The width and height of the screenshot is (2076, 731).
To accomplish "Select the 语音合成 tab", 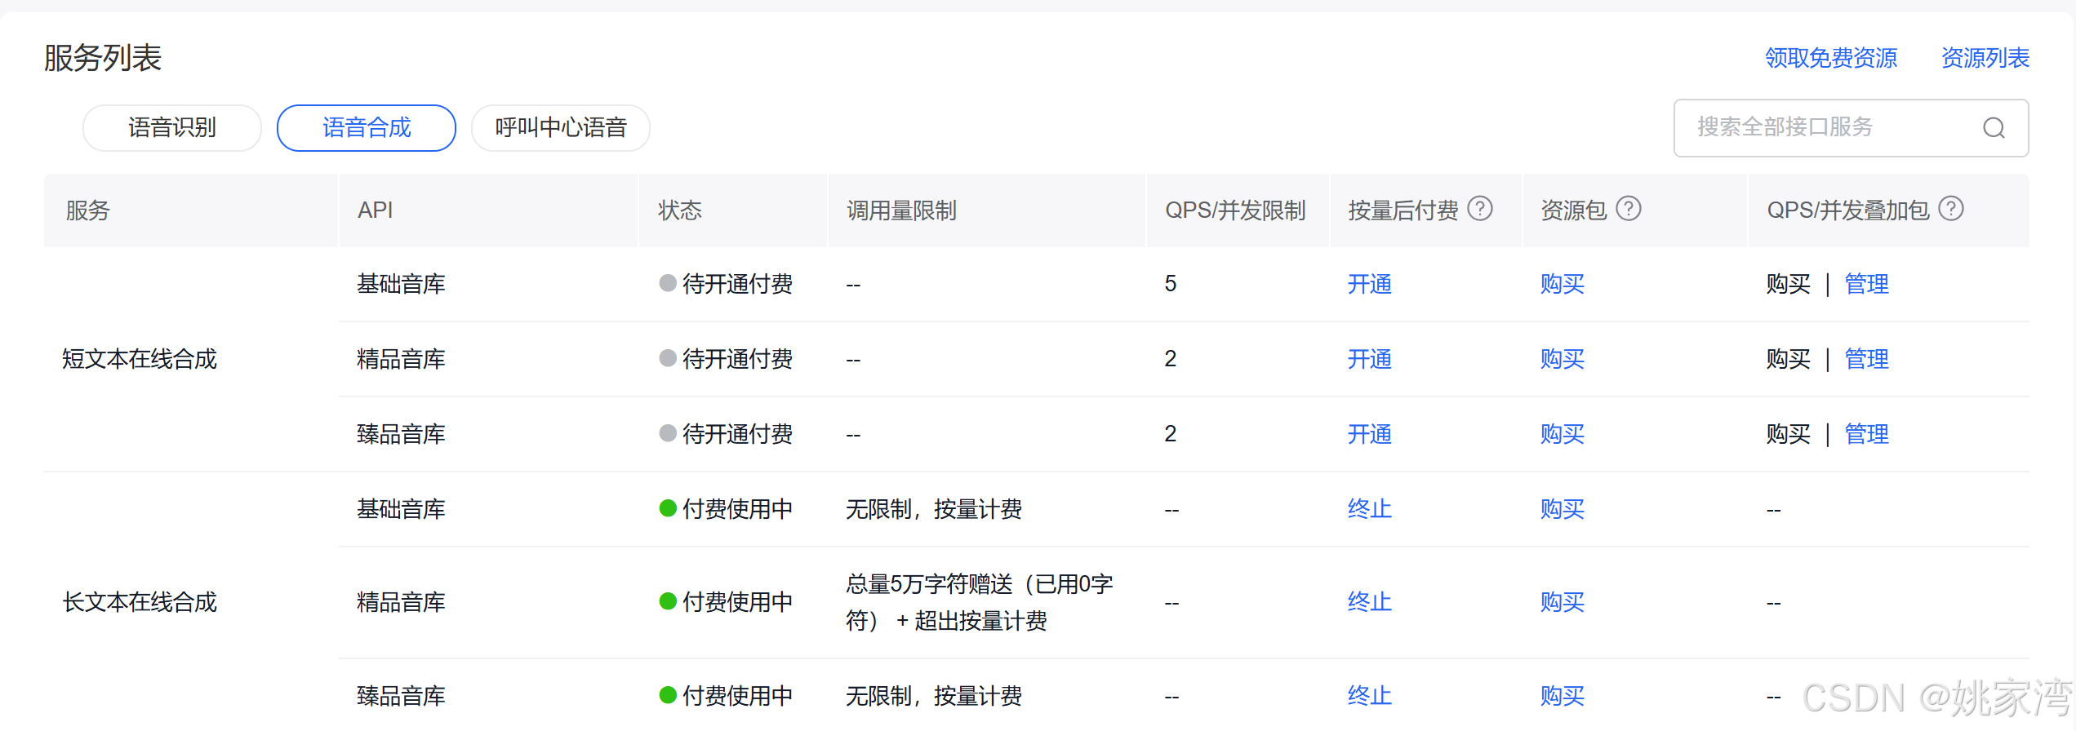I will tap(367, 128).
